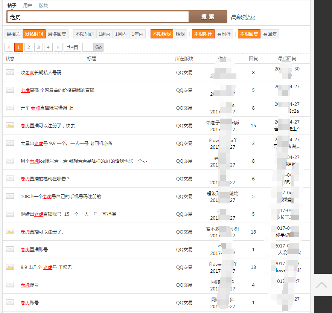Switch to the 版块 search tab
This screenshot has width=332, height=313.
pyautogui.click(x=43, y=6)
